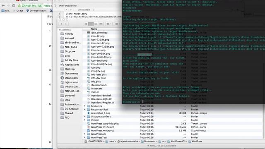Click WordPress-iOS in Finder path bar
Viewport: 265px width, 149px height.
pos(176,142)
